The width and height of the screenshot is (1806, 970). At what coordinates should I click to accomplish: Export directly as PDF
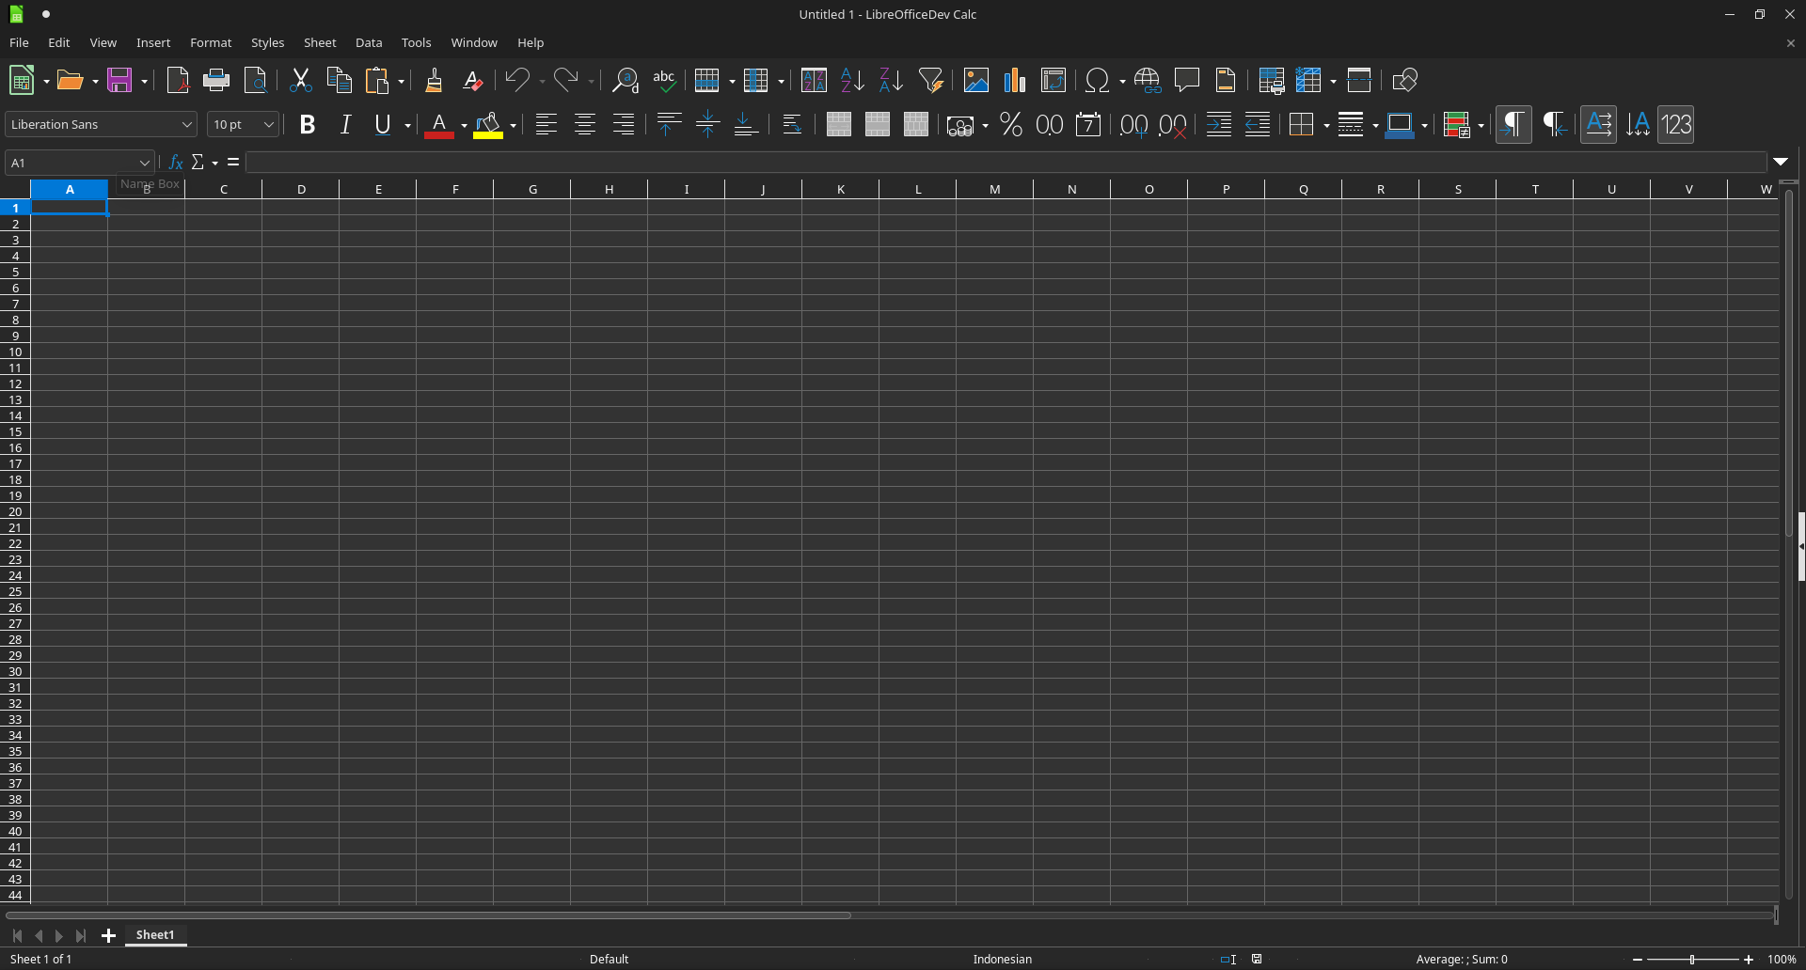pyautogui.click(x=178, y=80)
